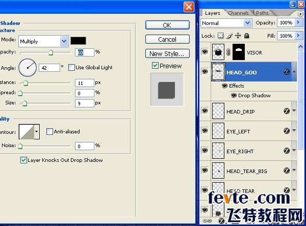Uncheck the Preview checkbox
This screenshot has height=226, width=306.
(155, 66)
